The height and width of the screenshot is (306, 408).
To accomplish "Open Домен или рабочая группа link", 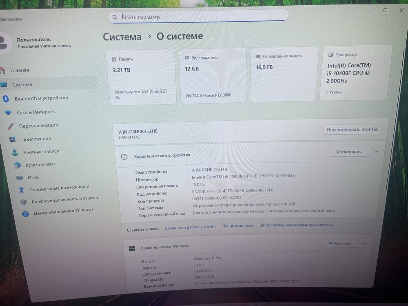I will [x=191, y=227].
